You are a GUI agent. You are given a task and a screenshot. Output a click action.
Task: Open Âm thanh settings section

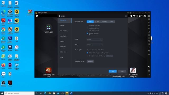pos(64,36)
